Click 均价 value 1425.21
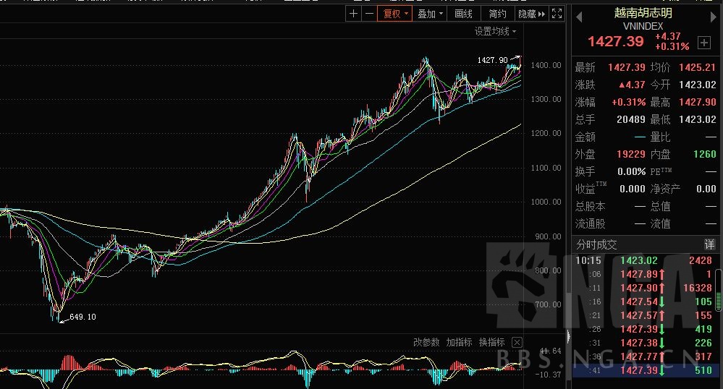Viewport: 723px width, 389px height. (x=697, y=67)
